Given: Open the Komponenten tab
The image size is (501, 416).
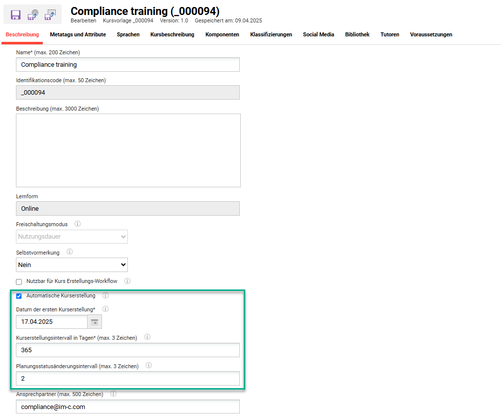Looking at the screenshot, I should 222,35.
